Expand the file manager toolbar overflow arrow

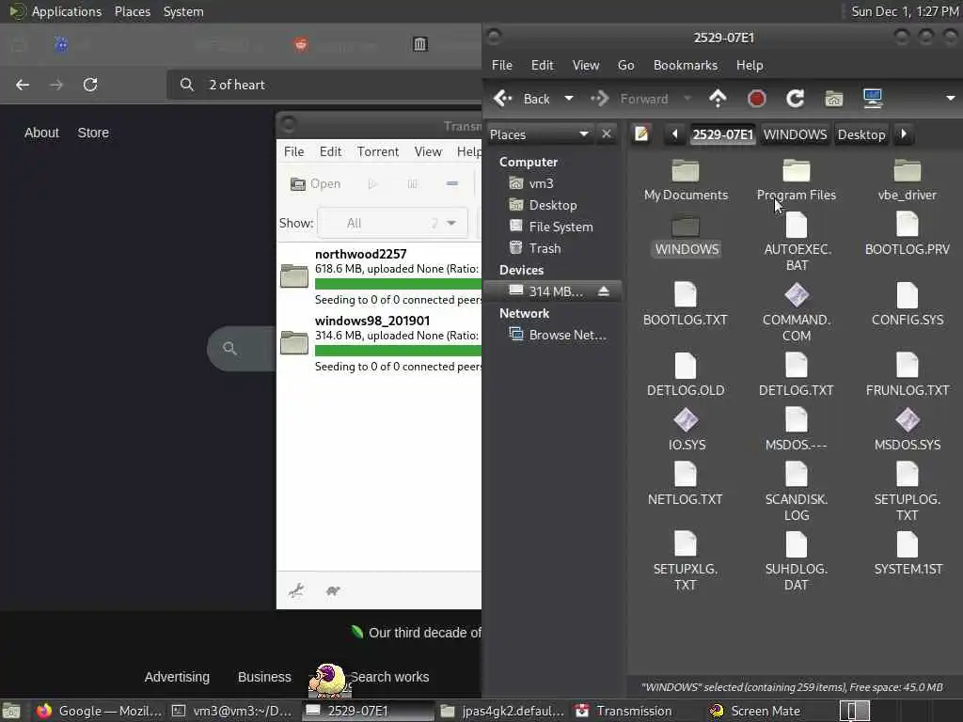(950, 98)
